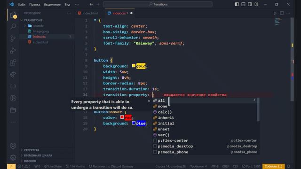
Task: Open Explorer panel more actions ellipsis
Action: pos(69,13)
